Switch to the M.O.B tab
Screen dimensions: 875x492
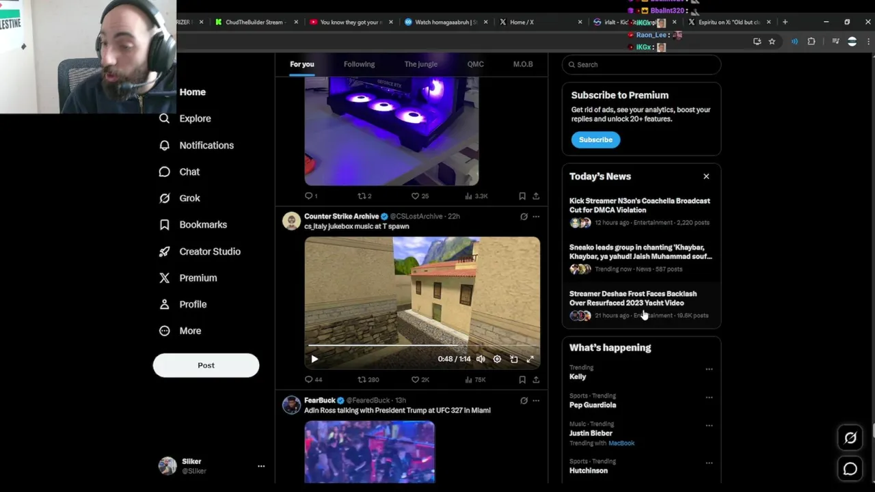(x=523, y=64)
